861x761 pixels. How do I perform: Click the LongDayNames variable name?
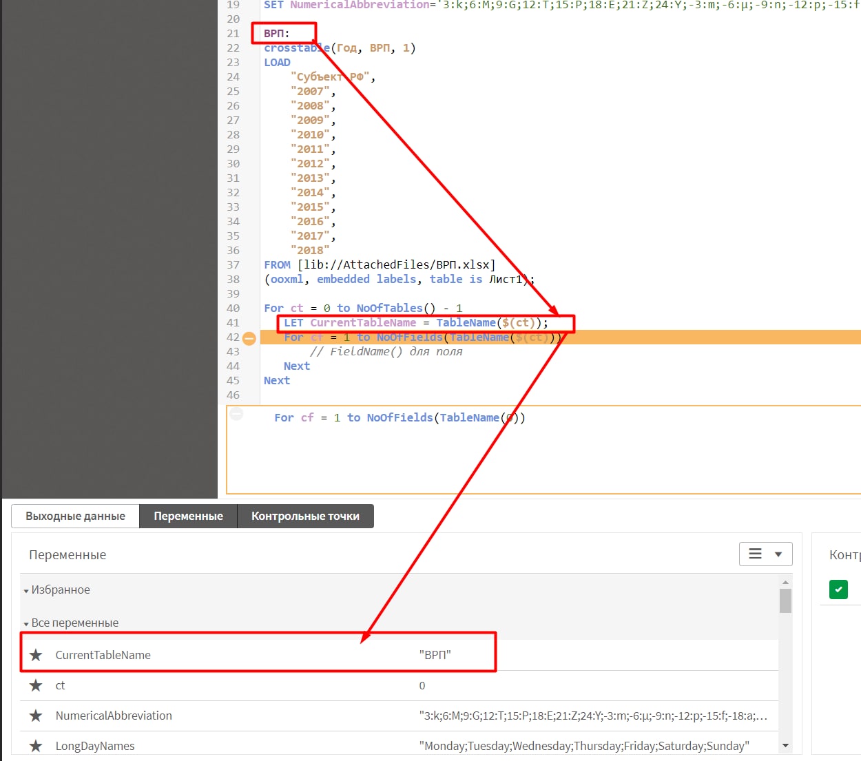tap(95, 746)
